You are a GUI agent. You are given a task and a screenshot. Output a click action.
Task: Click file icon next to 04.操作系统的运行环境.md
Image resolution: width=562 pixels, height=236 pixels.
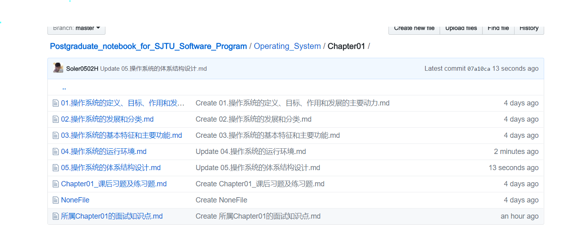point(56,152)
